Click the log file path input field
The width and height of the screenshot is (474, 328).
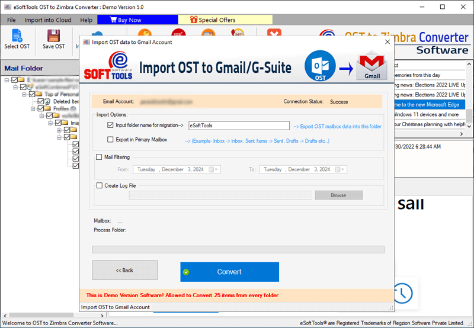point(220,195)
